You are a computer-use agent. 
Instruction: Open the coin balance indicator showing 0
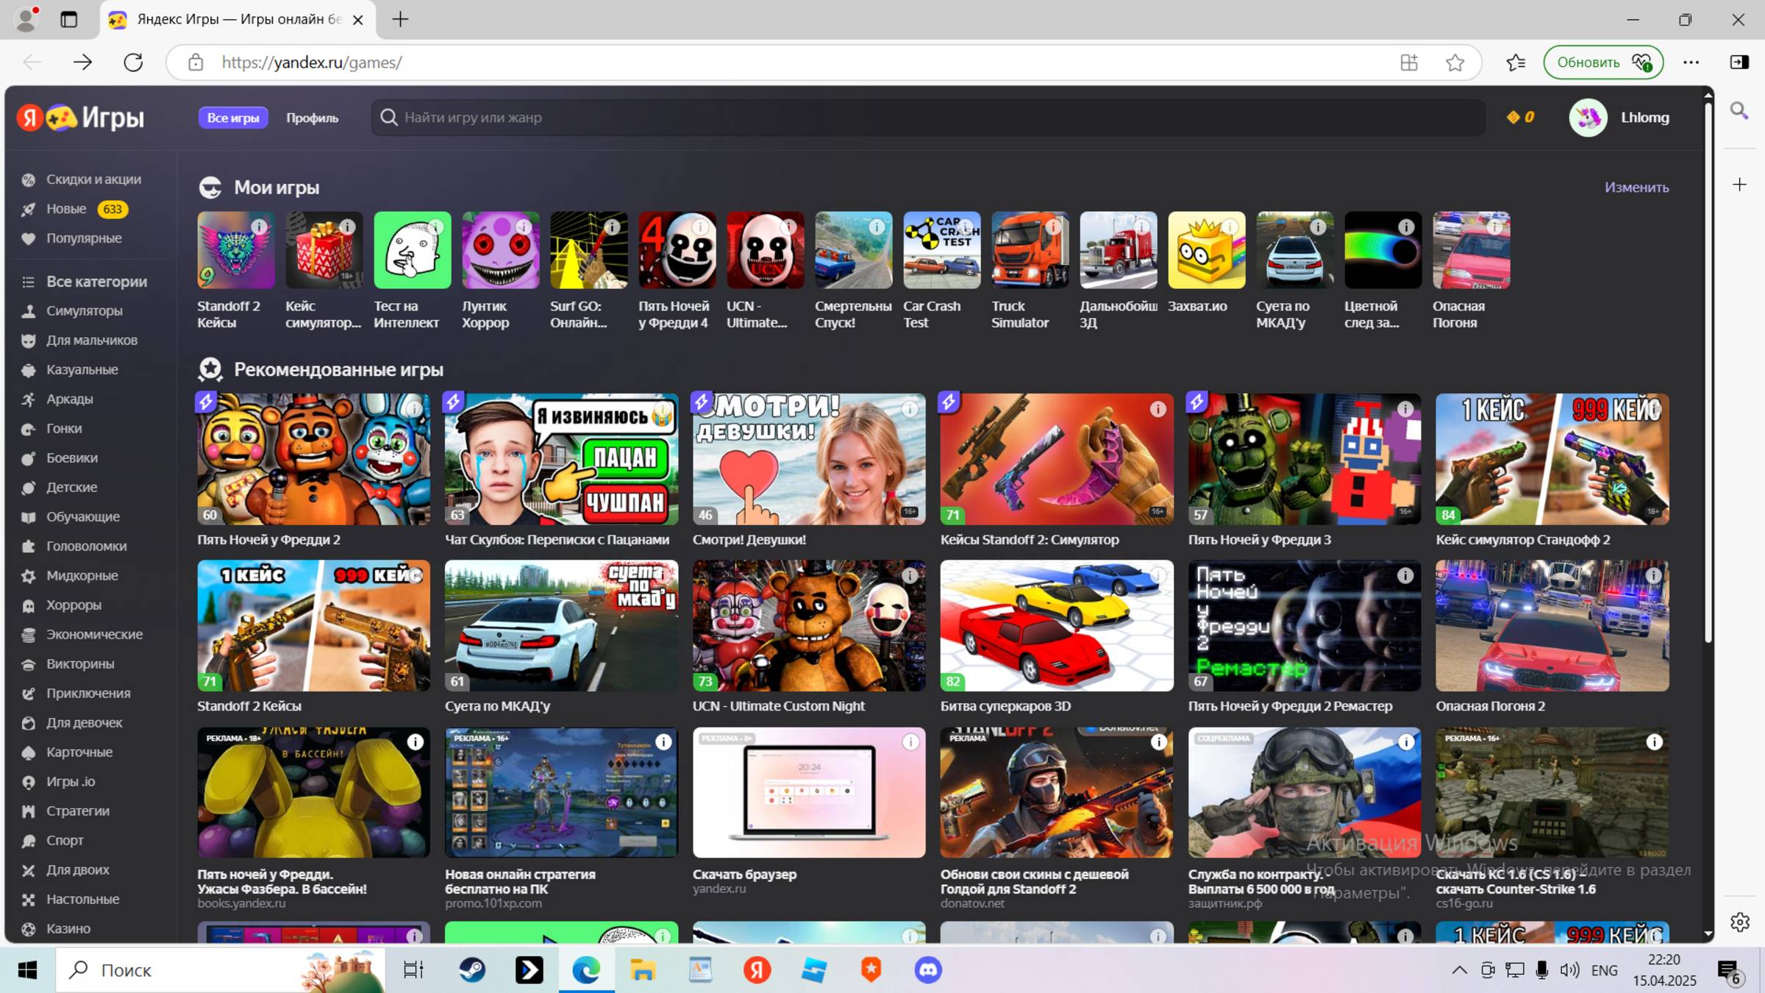click(1521, 117)
